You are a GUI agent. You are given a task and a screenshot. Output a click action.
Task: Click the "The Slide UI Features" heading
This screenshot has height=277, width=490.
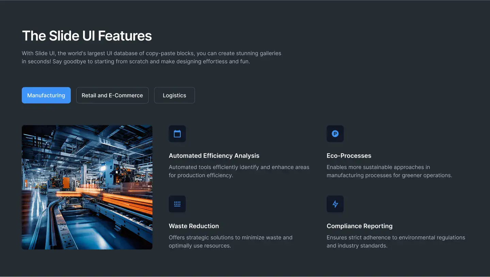pos(87,36)
